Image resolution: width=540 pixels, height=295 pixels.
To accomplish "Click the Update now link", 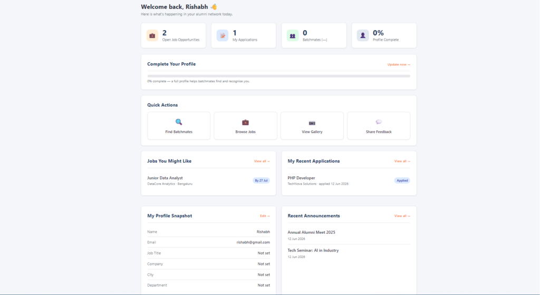I will coord(399,64).
